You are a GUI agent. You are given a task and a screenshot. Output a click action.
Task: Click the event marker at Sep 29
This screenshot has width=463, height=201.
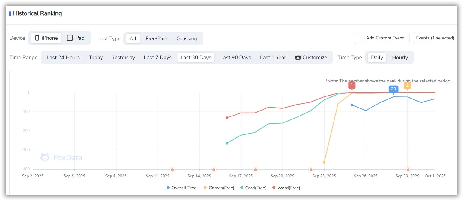tap(408, 170)
